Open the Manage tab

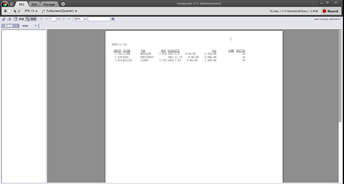(49, 4)
